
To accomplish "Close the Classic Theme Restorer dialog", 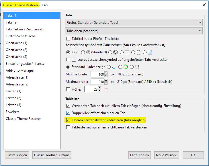I will click(x=204, y=5).
